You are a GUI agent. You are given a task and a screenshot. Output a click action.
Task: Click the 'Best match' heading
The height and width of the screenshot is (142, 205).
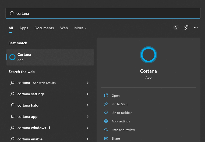18,43
